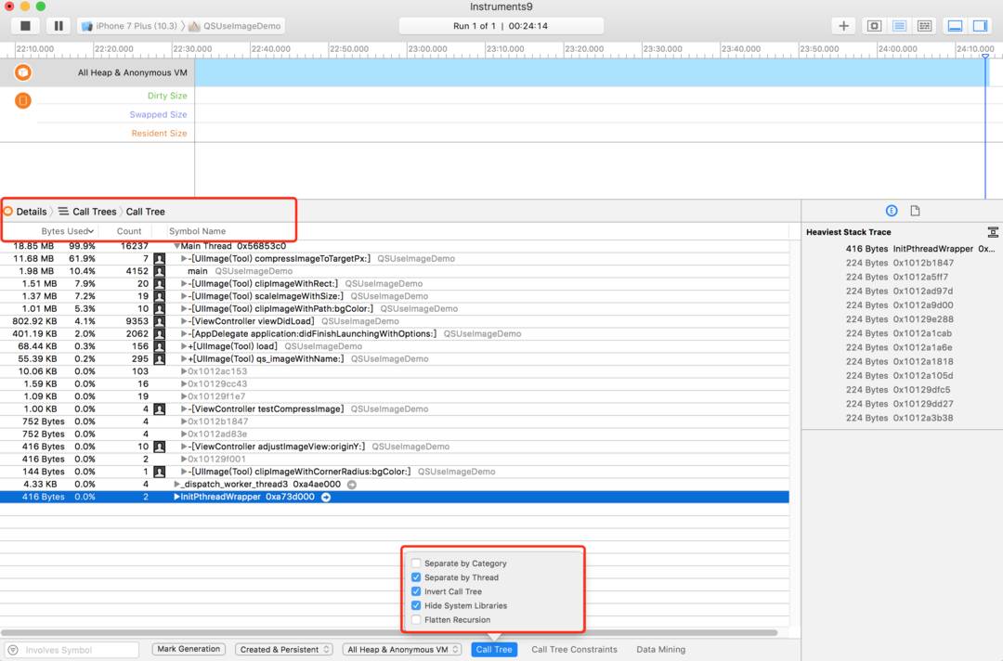Click the Mark Generation button
Viewport: 1003px width, 661px height.
tap(189, 649)
